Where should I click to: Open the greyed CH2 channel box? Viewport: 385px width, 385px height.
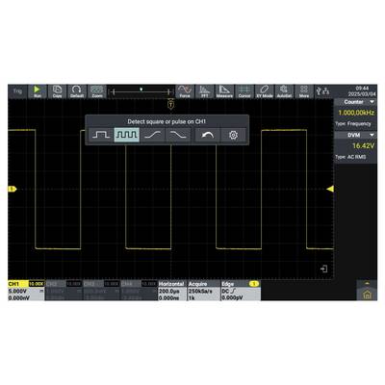coord(64,291)
